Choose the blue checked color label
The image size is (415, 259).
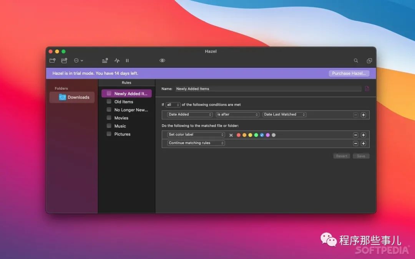(262, 135)
